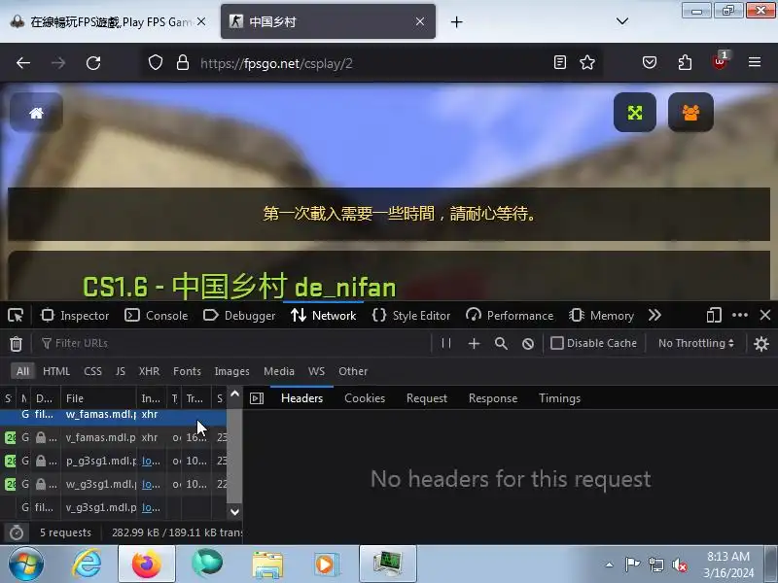Collapse the request details pane icon
This screenshot has height=583, width=778.
tap(257, 398)
